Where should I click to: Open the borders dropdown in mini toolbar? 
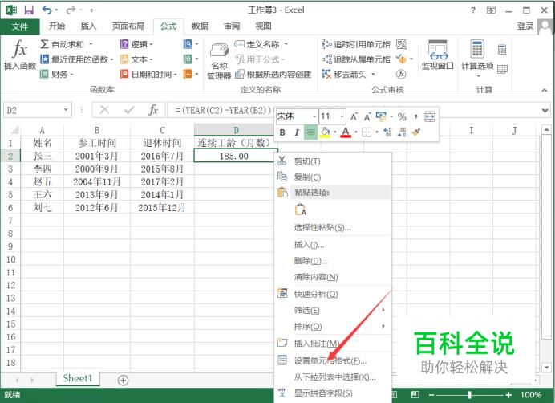(x=377, y=132)
